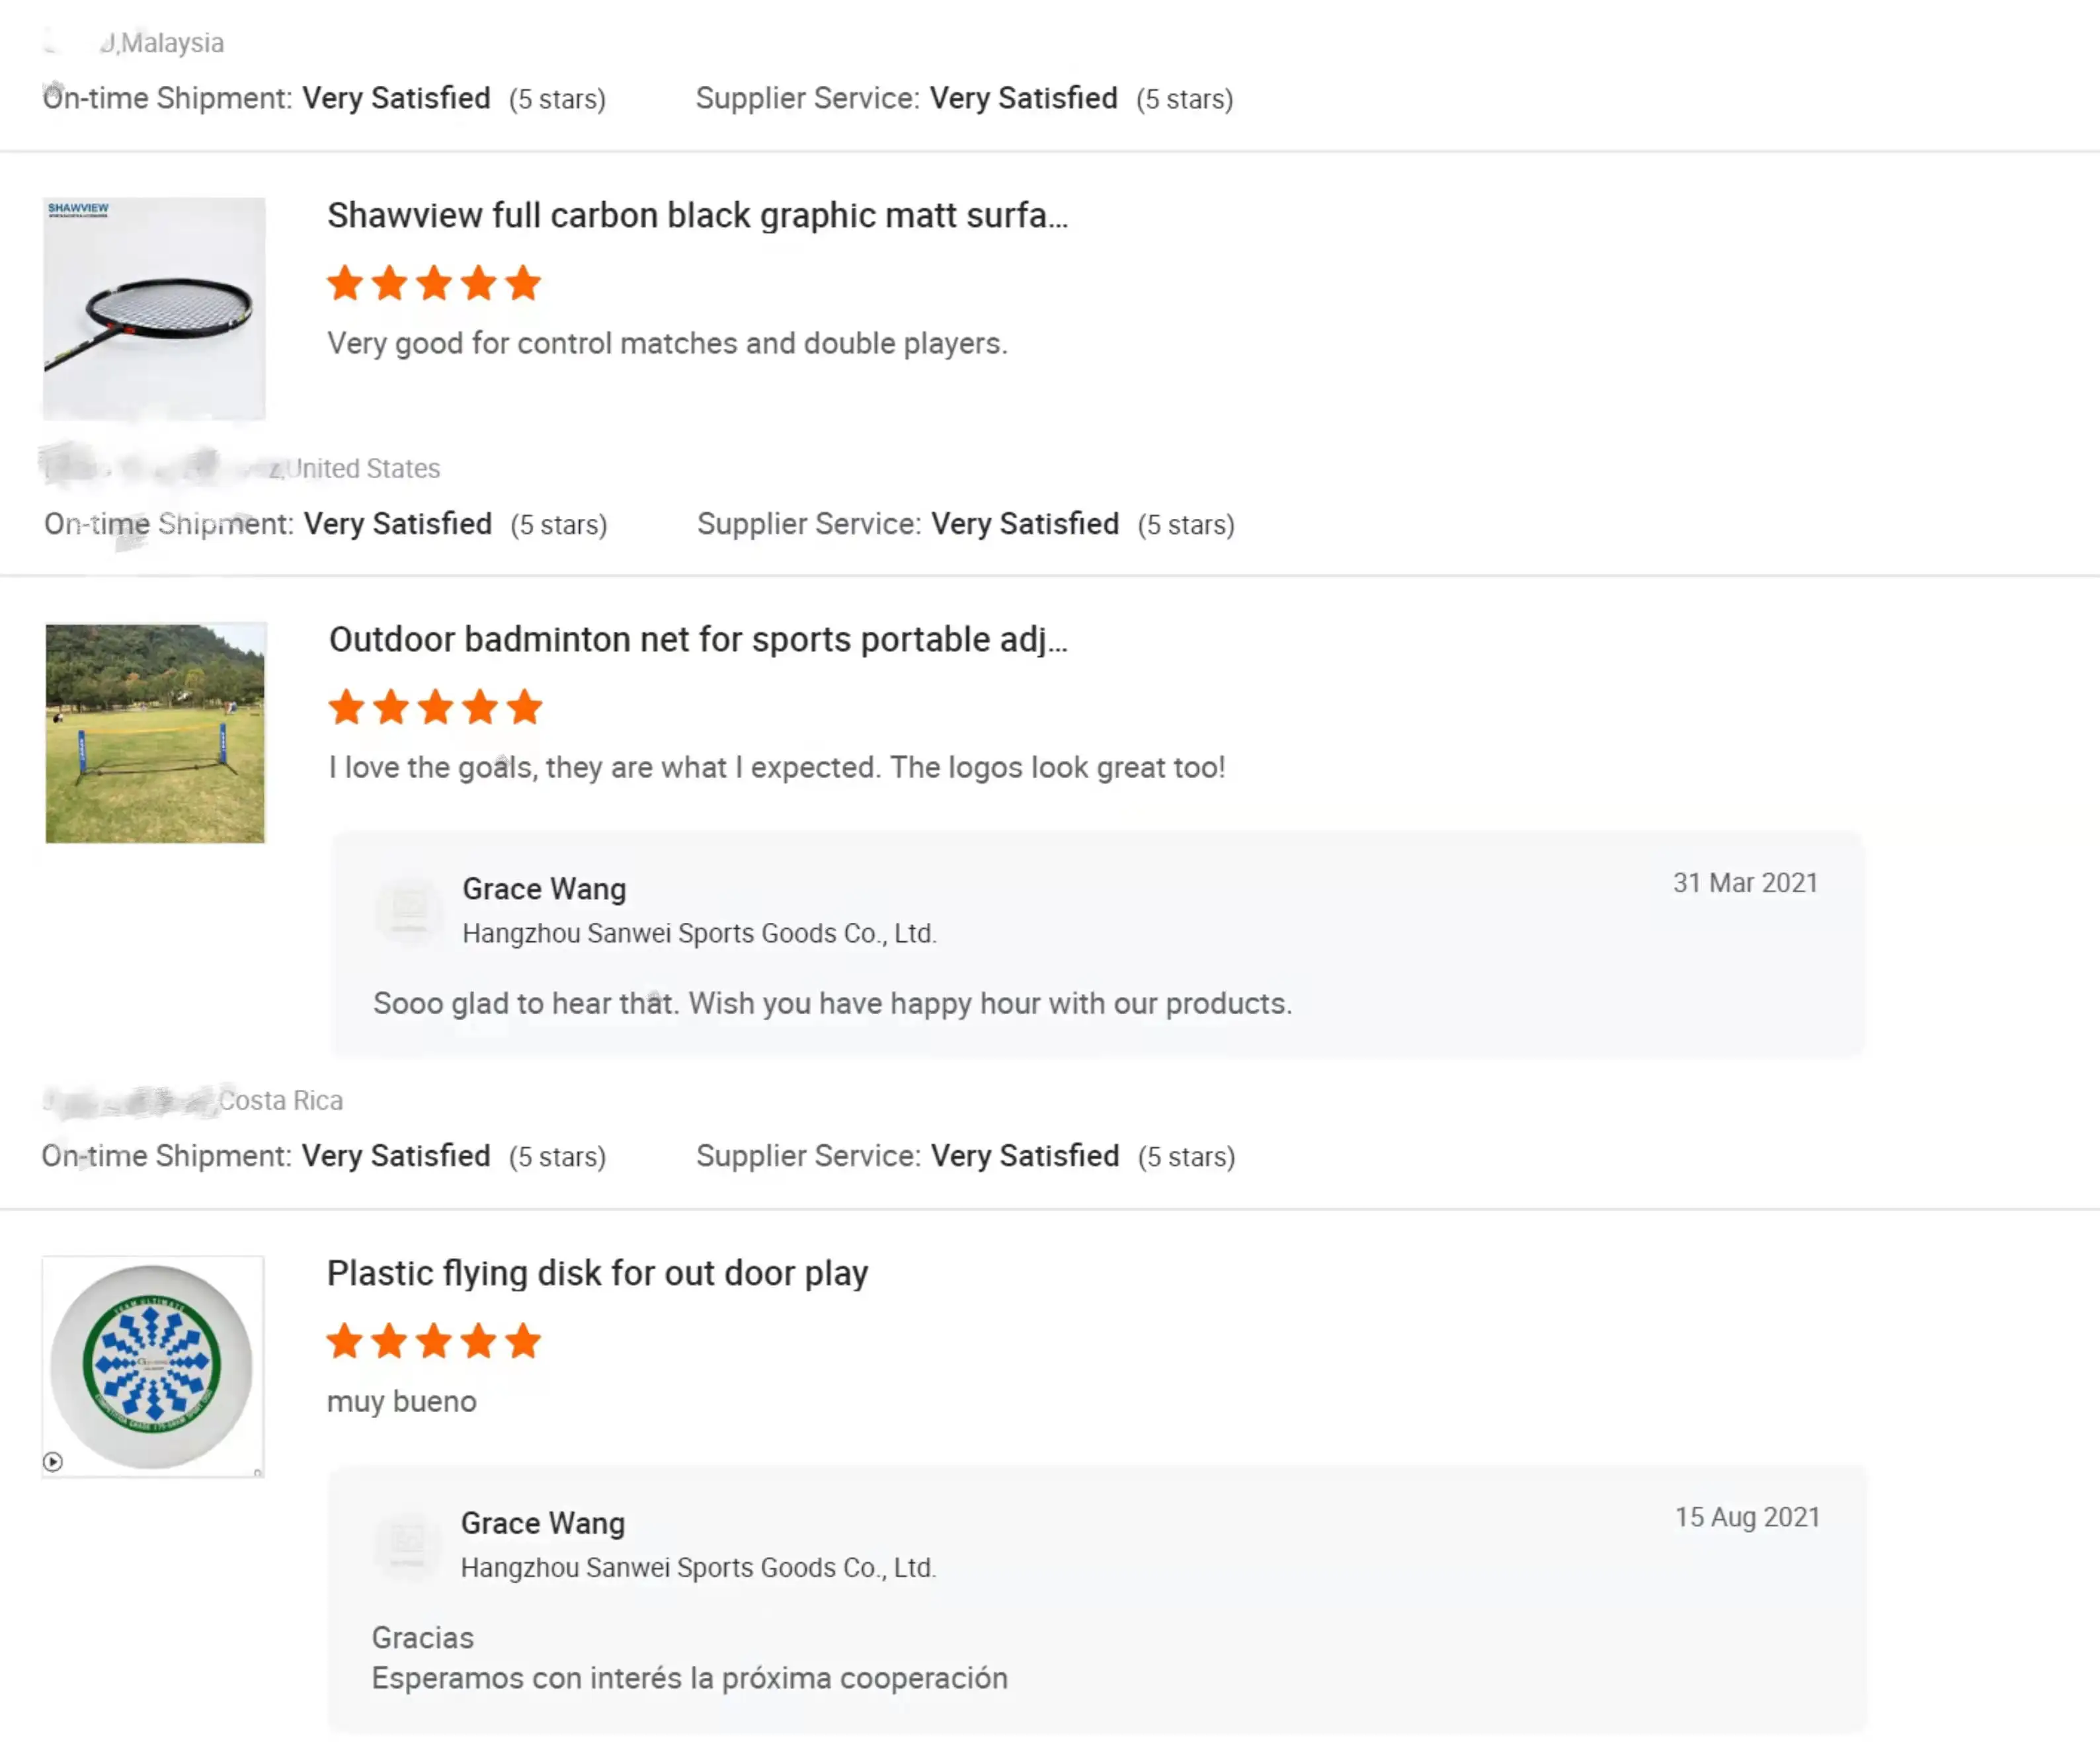Click Hangzhou Sanwei company name in 15 Aug reply

(698, 1568)
